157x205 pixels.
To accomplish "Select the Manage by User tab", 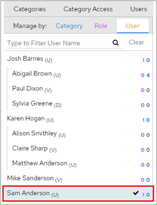I will (x=132, y=26).
